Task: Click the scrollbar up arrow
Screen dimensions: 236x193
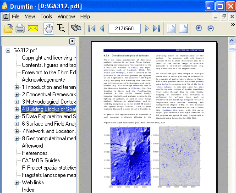Action: tap(232, 41)
